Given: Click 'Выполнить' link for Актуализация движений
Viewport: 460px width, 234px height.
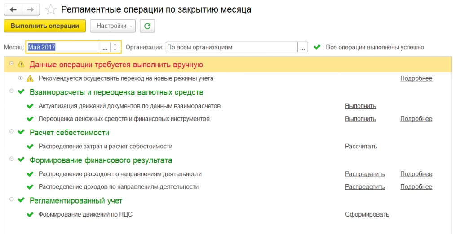Looking at the screenshot, I should [360, 106].
